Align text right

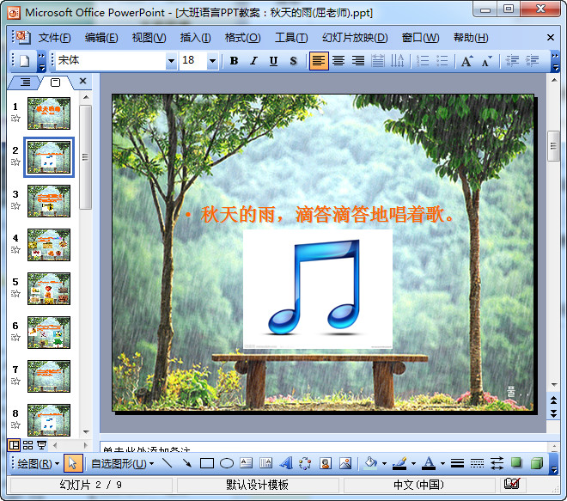click(358, 61)
